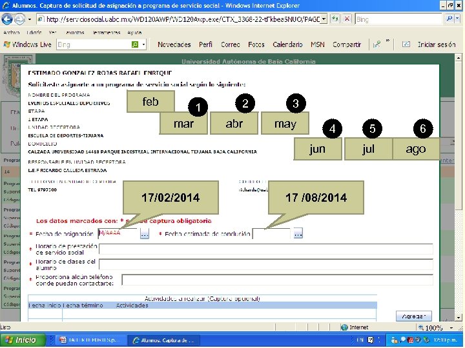Open the Inicio start button
Viewport: 465px width, 348px height.
tap(23, 340)
